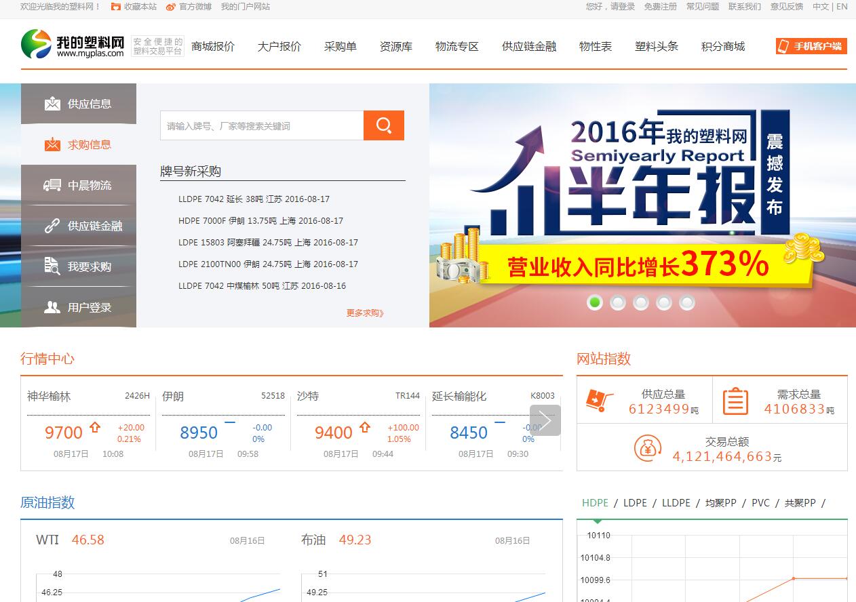Viewport: 856px width, 602px height.
Task: Select the first banner carousel dot
Action: click(x=595, y=302)
